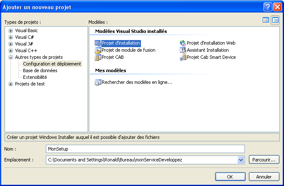284x186 pixels.
Task: Choose the Projet CAB template icon
Action: click(x=98, y=57)
